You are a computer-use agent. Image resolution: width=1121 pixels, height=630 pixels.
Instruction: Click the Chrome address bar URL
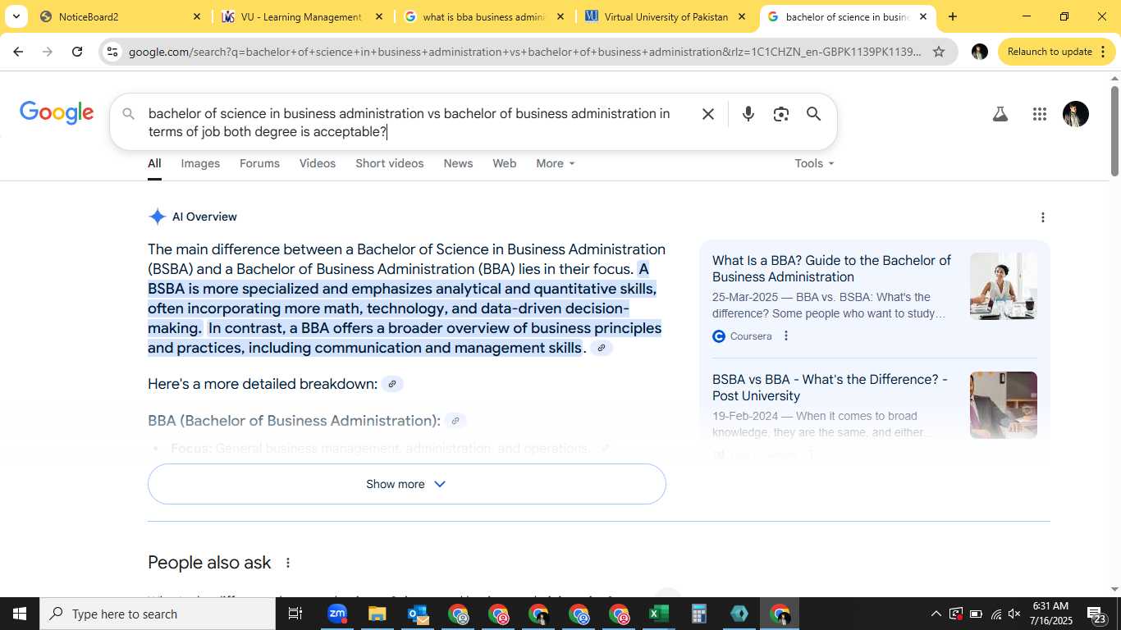click(x=525, y=52)
